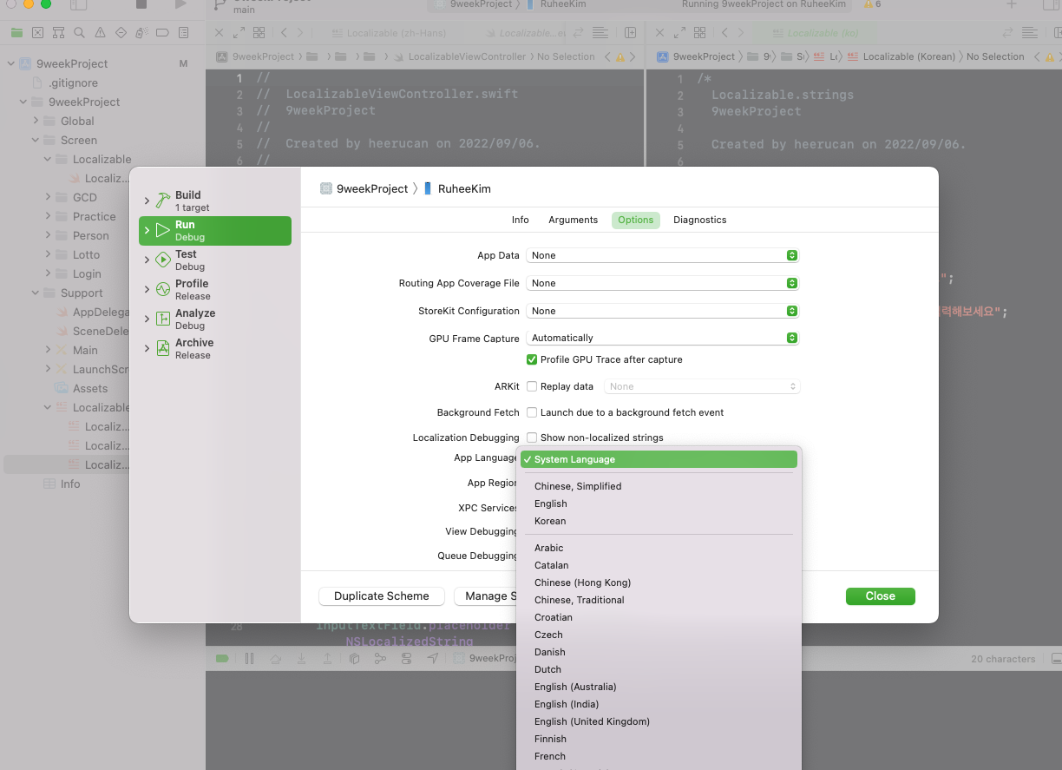Open StoreKit Configuration dropdown
Screen dimensions: 1062x770
[x=662, y=311]
